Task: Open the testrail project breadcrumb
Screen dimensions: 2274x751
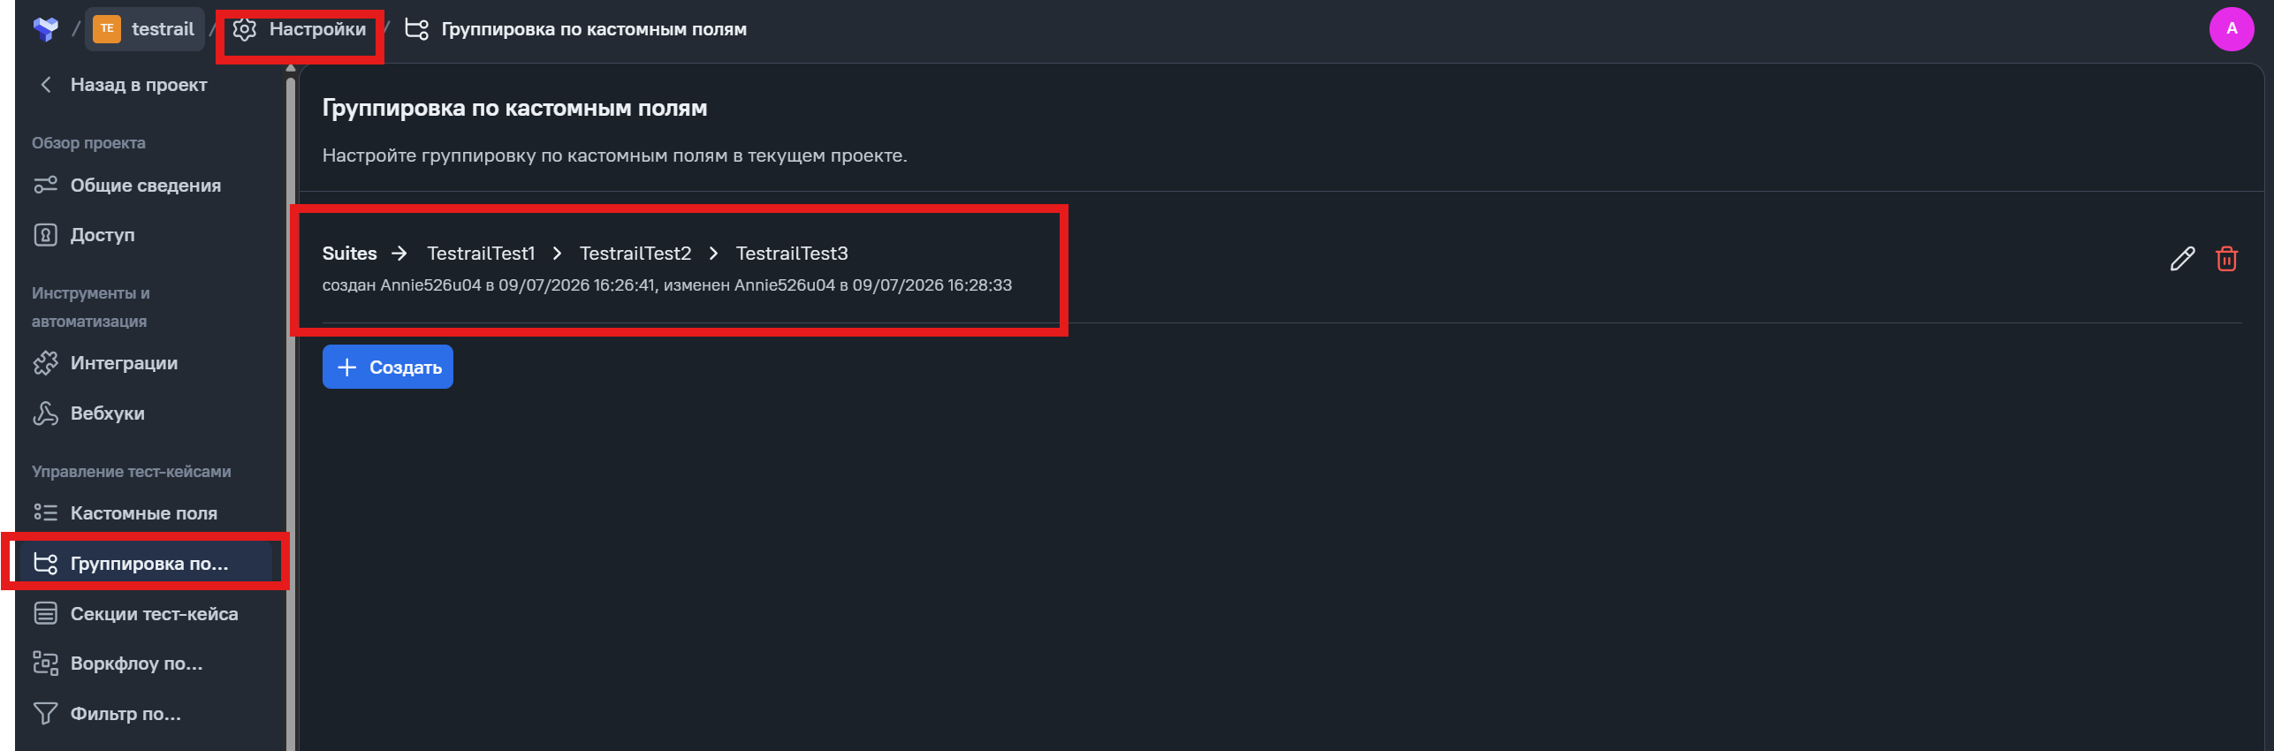Action: coord(145,29)
